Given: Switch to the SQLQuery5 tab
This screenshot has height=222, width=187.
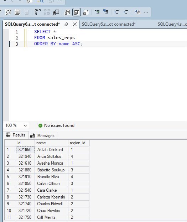Looking at the screenshot, I should click(109, 24).
